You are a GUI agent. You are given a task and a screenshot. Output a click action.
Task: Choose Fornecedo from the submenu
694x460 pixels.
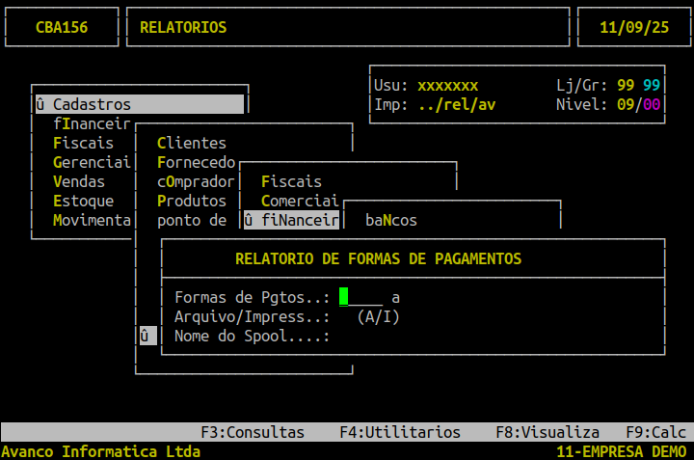(x=196, y=162)
